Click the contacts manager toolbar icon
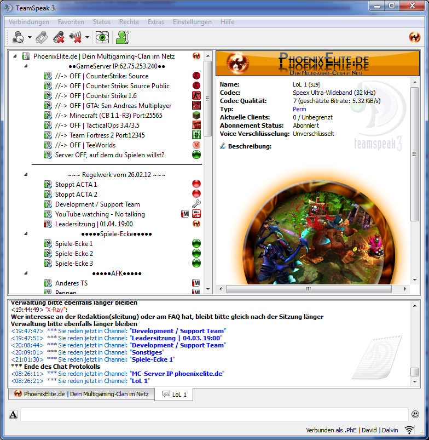Image resolution: width=429 pixels, height=440 pixels. [x=123, y=37]
